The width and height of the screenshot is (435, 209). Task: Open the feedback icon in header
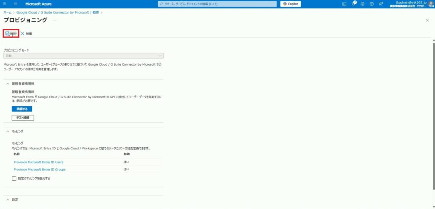[381, 4]
